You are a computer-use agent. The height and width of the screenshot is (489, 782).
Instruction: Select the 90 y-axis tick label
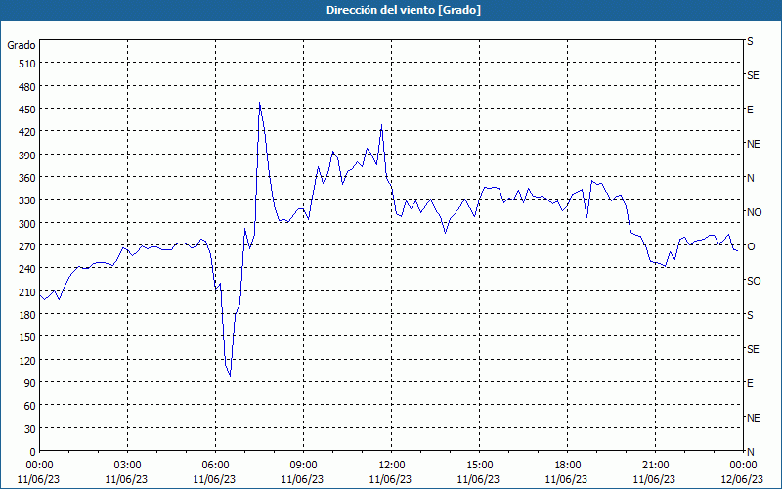pos(30,382)
